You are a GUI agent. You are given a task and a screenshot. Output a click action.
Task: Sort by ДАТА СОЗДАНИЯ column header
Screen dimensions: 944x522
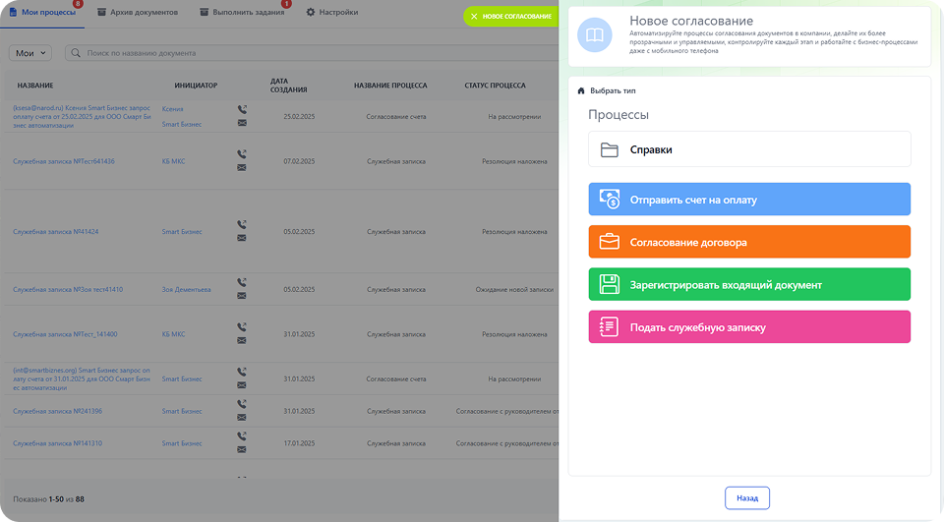pos(288,86)
